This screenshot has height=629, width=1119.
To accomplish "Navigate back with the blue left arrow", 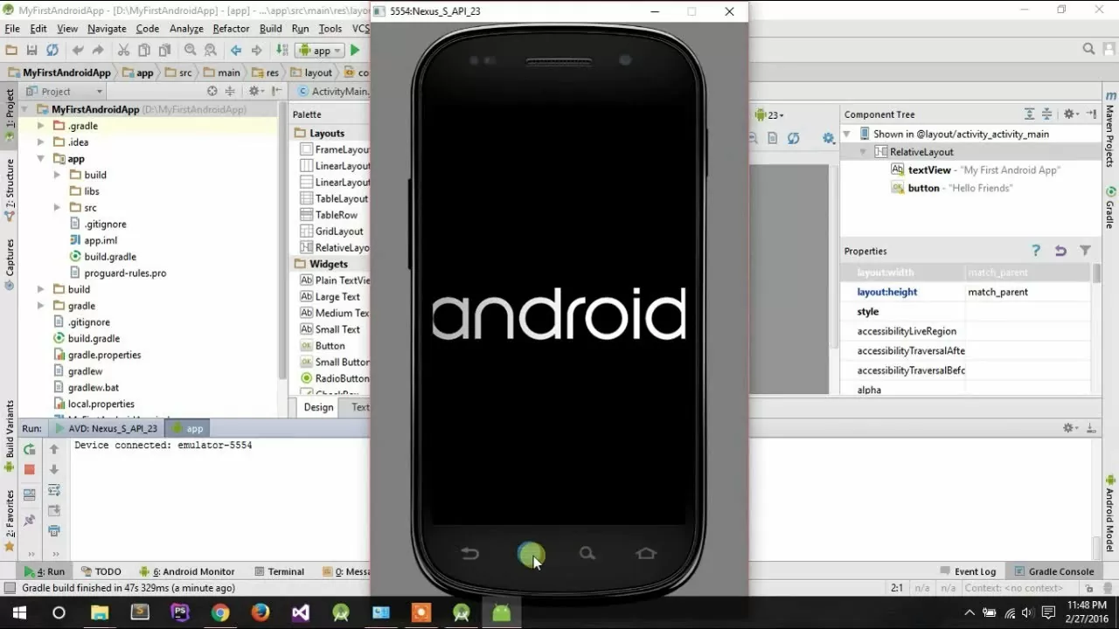I will [x=236, y=51].
